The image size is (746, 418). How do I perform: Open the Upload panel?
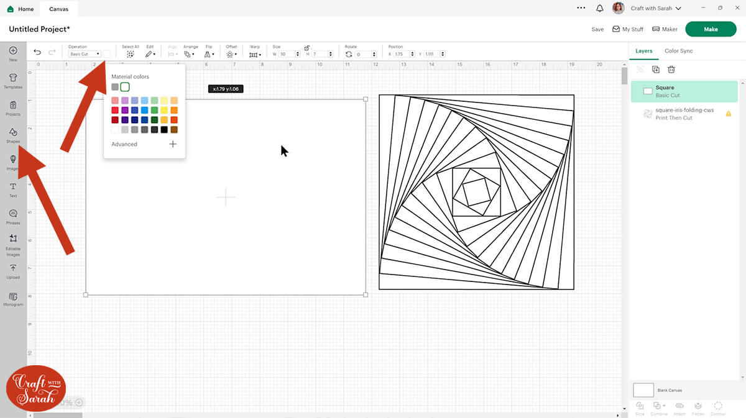coord(13,270)
